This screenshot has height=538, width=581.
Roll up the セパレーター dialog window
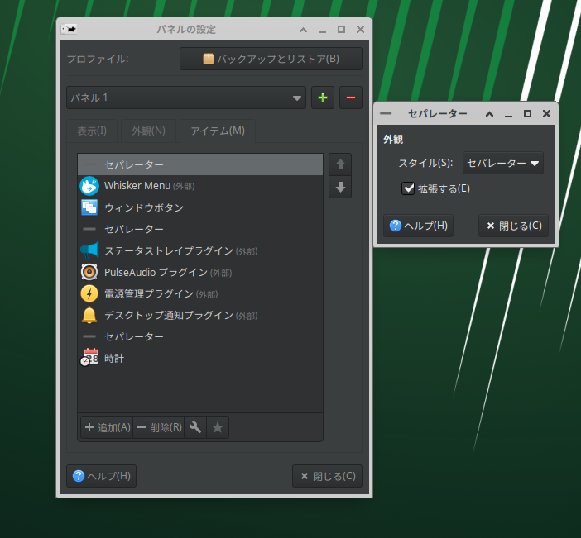point(489,113)
